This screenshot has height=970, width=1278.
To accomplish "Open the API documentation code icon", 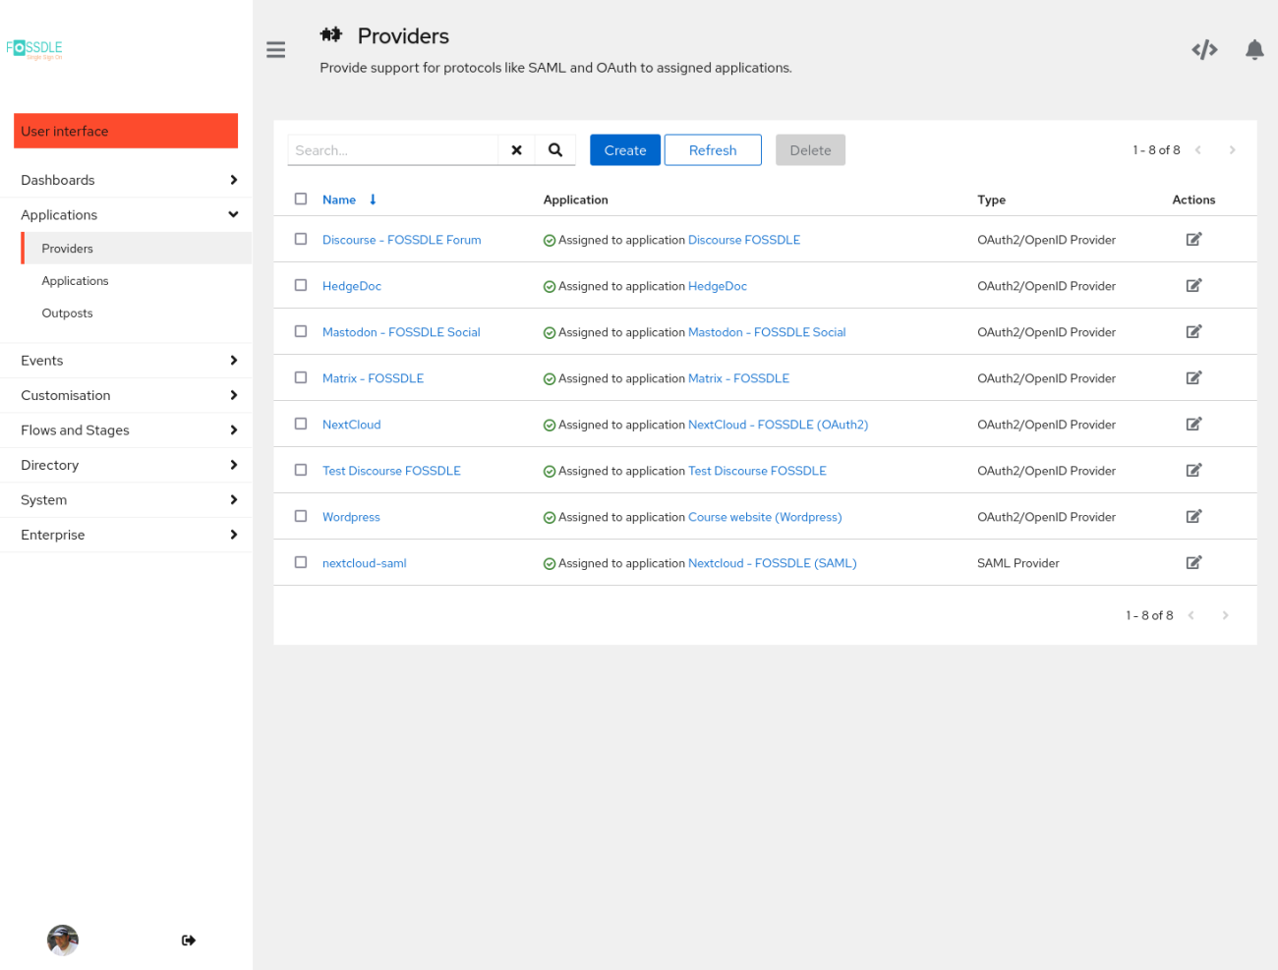I will (1203, 48).
